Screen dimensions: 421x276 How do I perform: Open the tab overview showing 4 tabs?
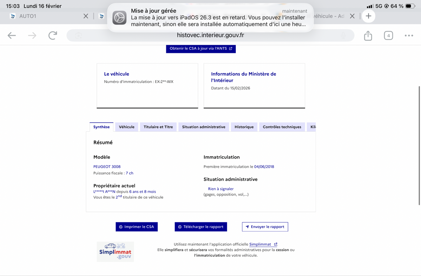[388, 35]
